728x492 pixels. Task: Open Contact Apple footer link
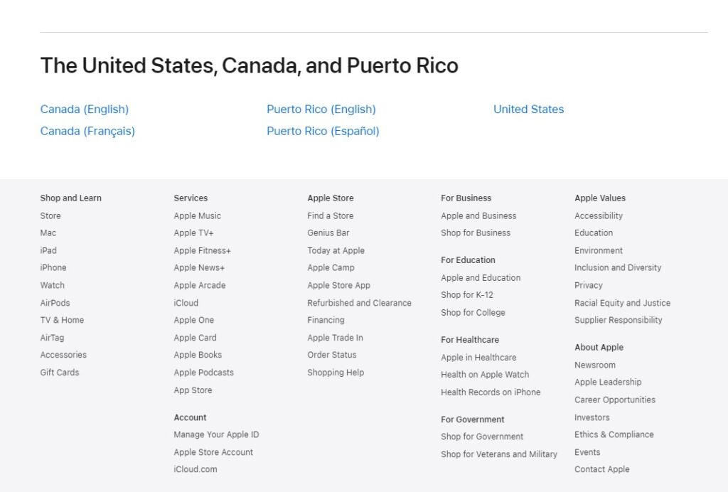pos(601,469)
